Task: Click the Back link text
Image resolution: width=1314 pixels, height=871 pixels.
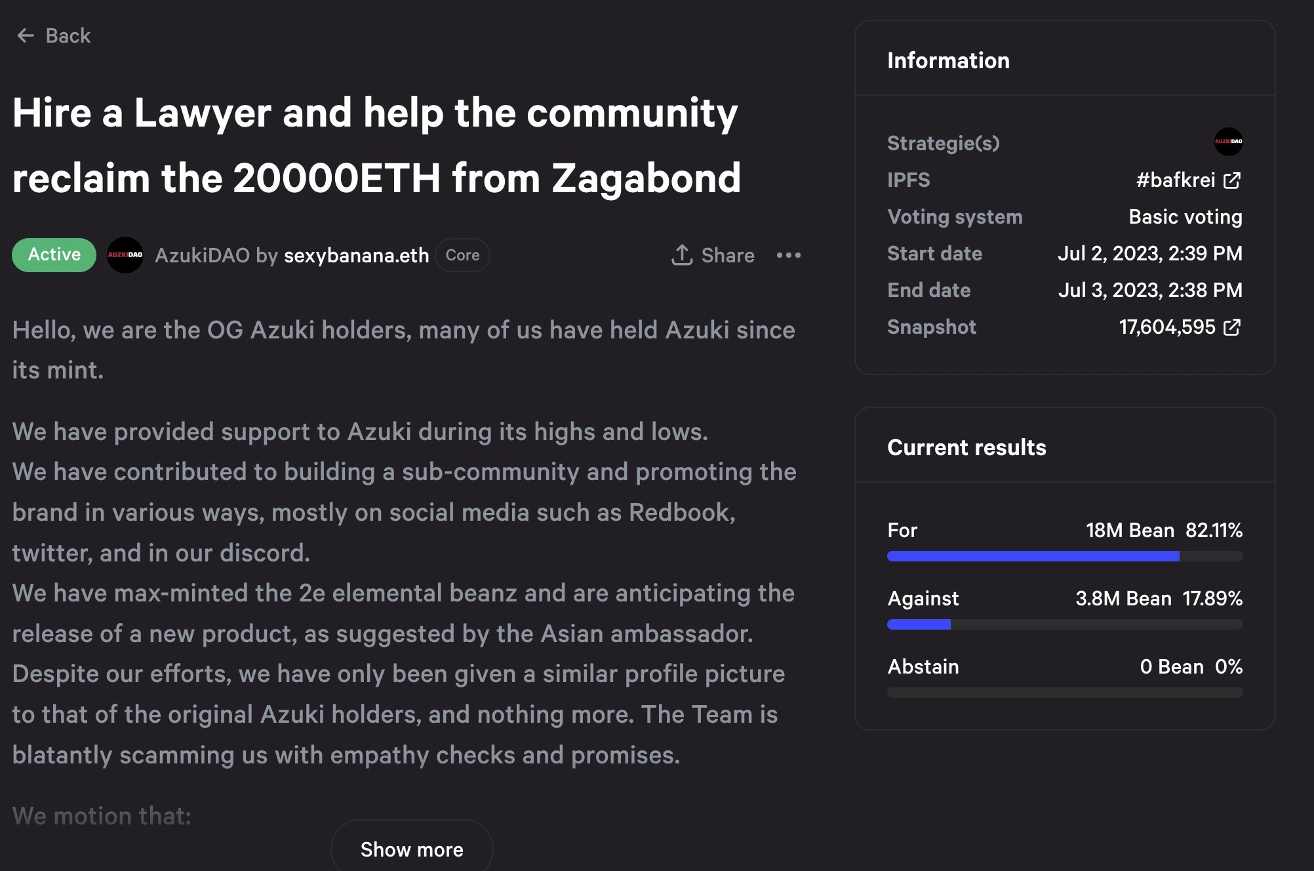Action: pos(68,35)
